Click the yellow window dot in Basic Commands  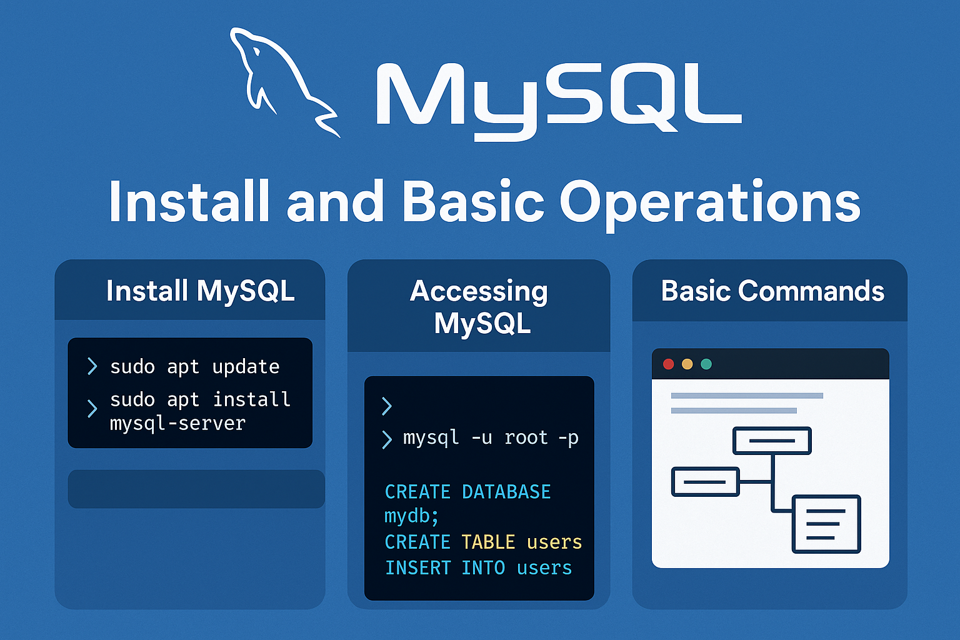tap(687, 364)
